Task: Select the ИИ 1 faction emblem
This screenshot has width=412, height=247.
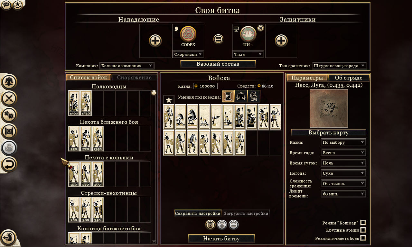Action: tap(248, 34)
